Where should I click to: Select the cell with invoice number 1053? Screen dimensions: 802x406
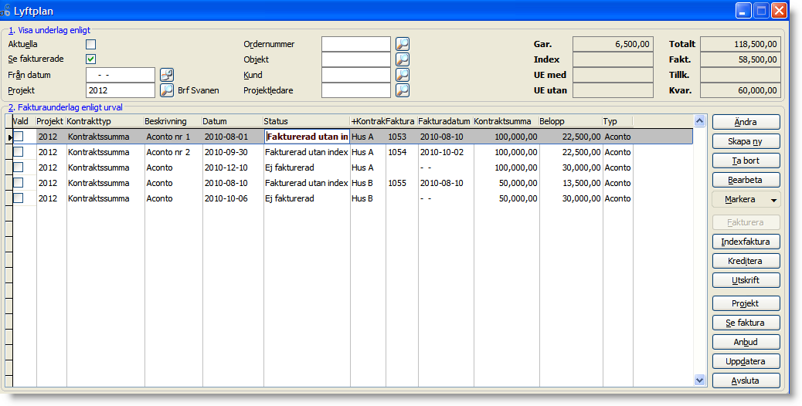point(402,137)
